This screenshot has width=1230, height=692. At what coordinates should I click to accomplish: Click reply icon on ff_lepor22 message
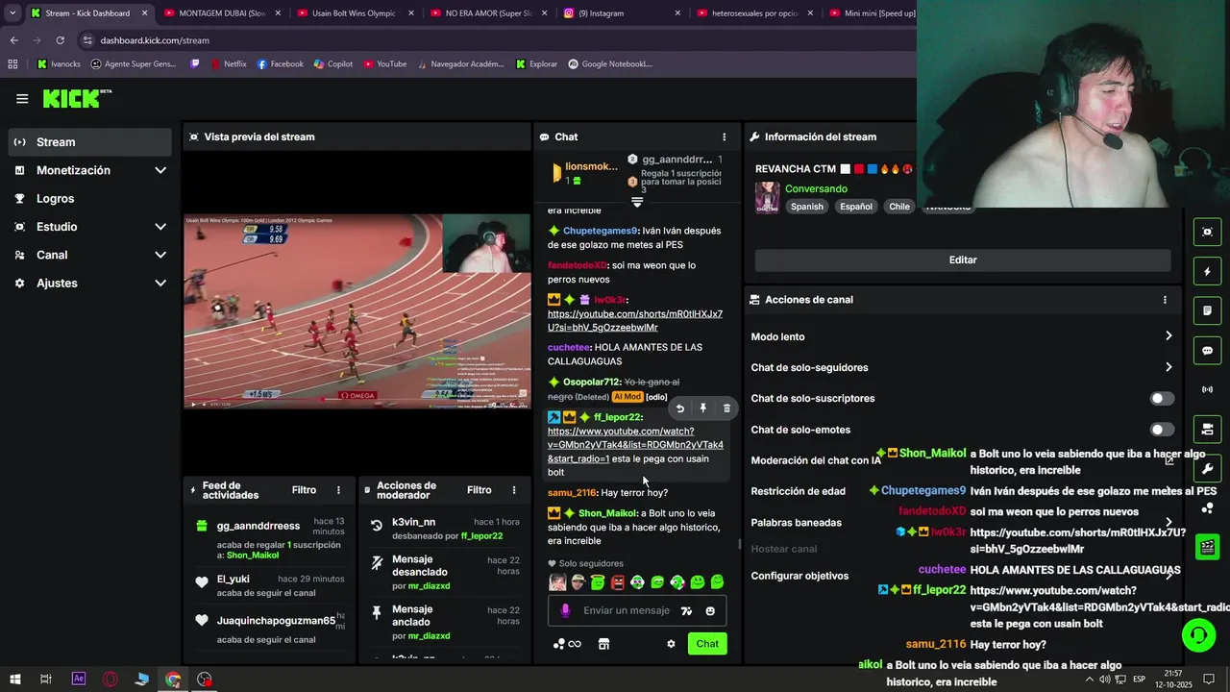679,408
